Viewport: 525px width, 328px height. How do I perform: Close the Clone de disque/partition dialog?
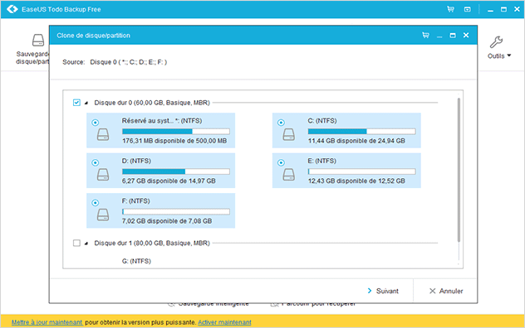[x=466, y=35]
